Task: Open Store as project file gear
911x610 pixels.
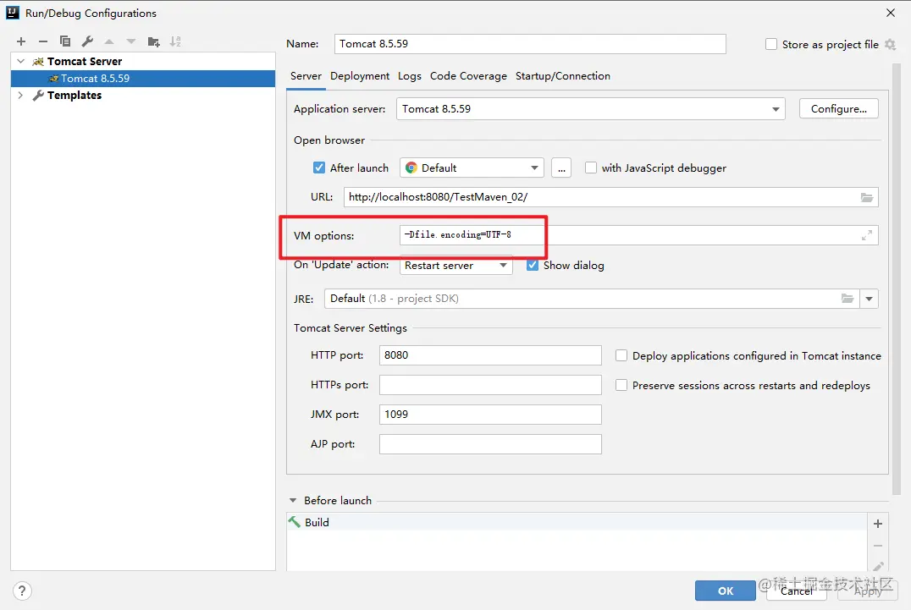Action: [890, 44]
